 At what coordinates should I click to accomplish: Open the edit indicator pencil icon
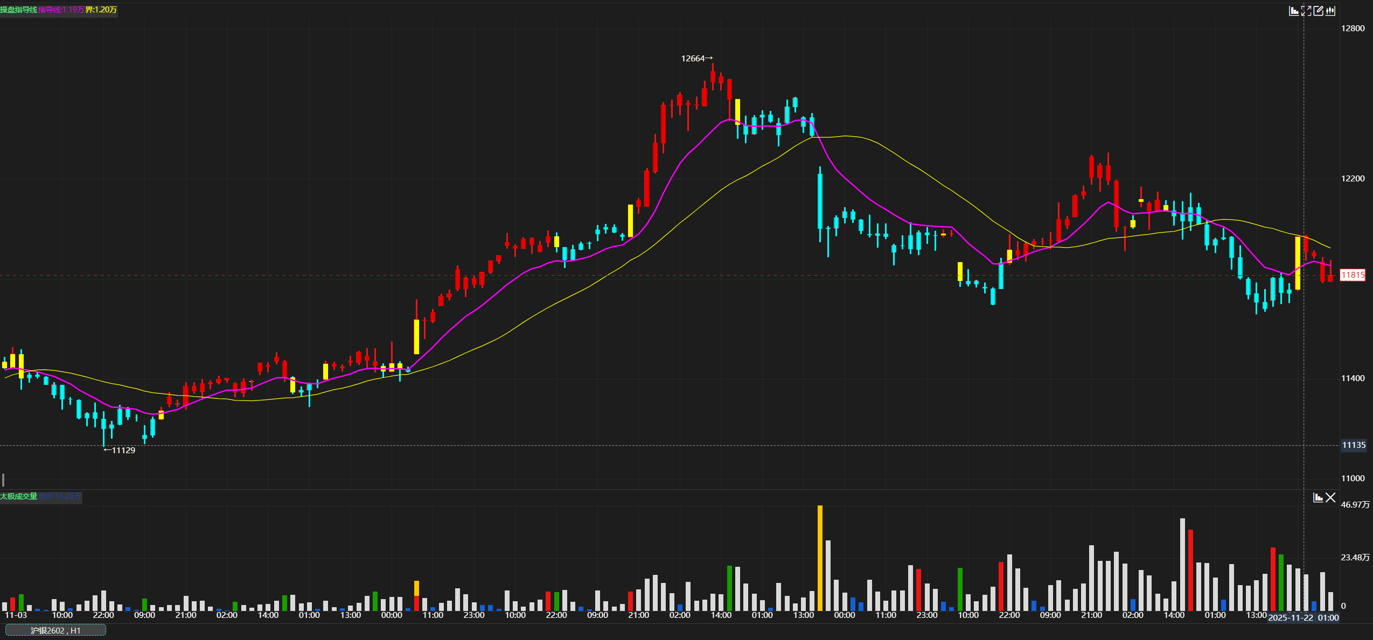point(1318,11)
